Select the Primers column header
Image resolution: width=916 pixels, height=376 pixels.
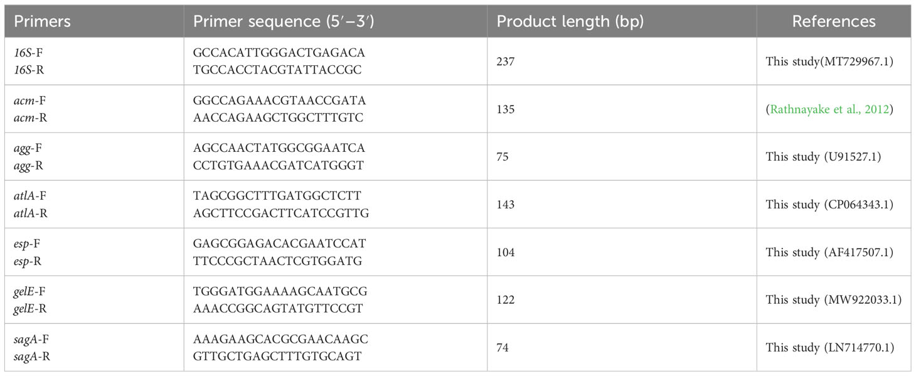[43, 21]
